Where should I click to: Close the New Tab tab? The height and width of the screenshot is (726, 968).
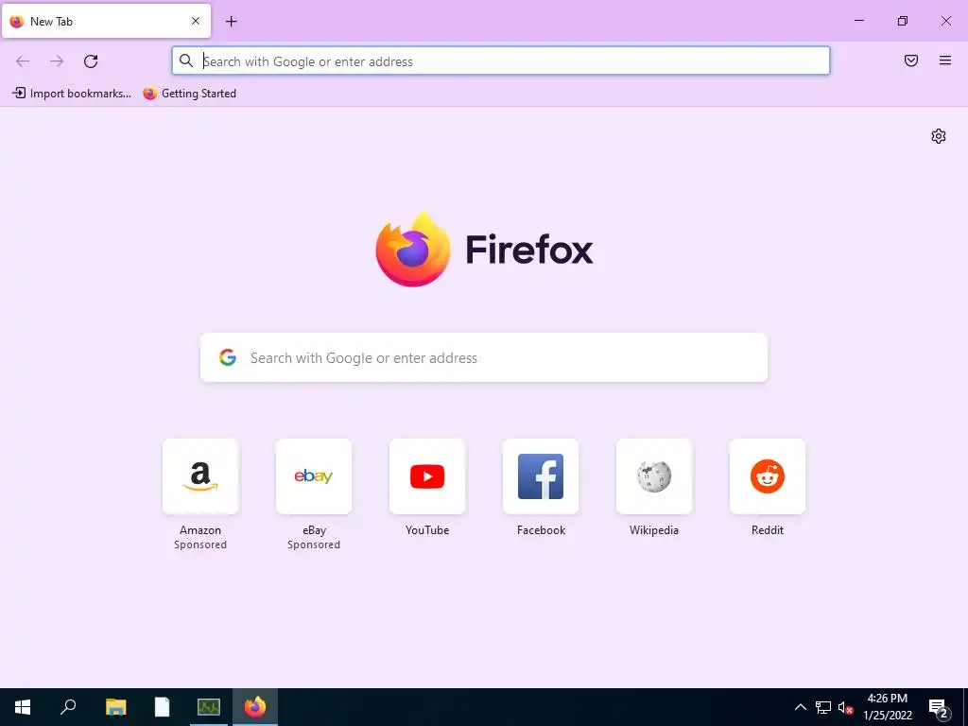196,21
